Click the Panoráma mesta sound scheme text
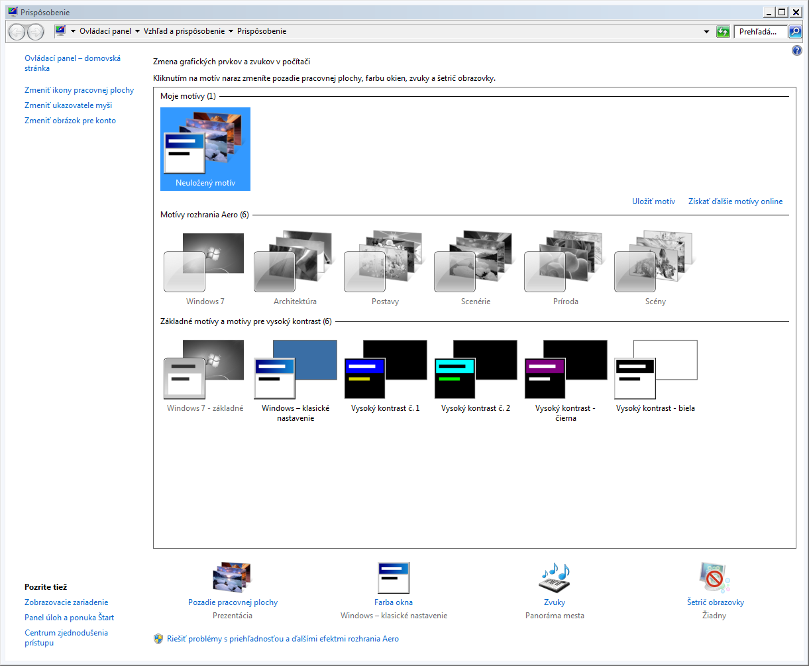The image size is (809, 666). tap(555, 616)
